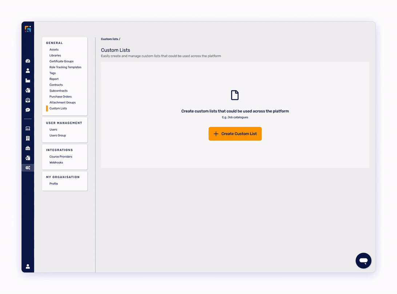
Task: Select Attachment Groups in General section
Action: click(63, 102)
